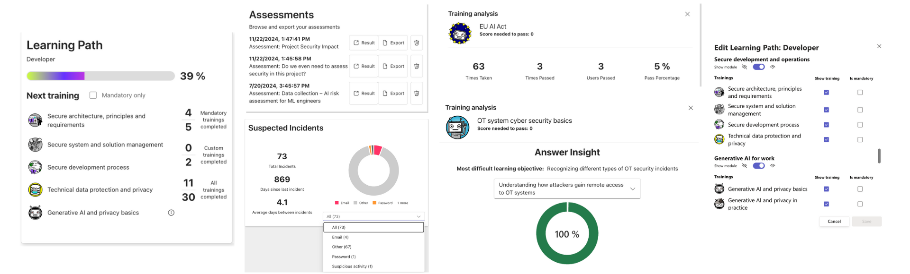This screenshot has height=274, width=910.
Task: Open Result for 1:45:58 PM assessment
Action: [364, 66]
